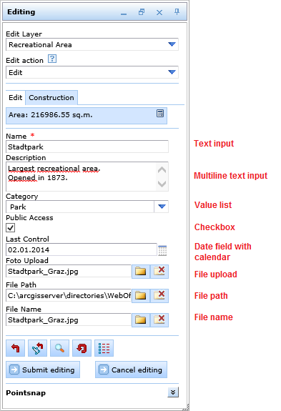Click the undo vertex sketch tool
This screenshot has height=411, width=281.
pos(37,348)
